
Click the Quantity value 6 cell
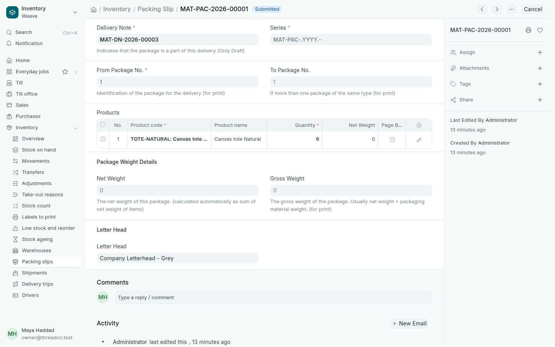pyautogui.click(x=294, y=139)
